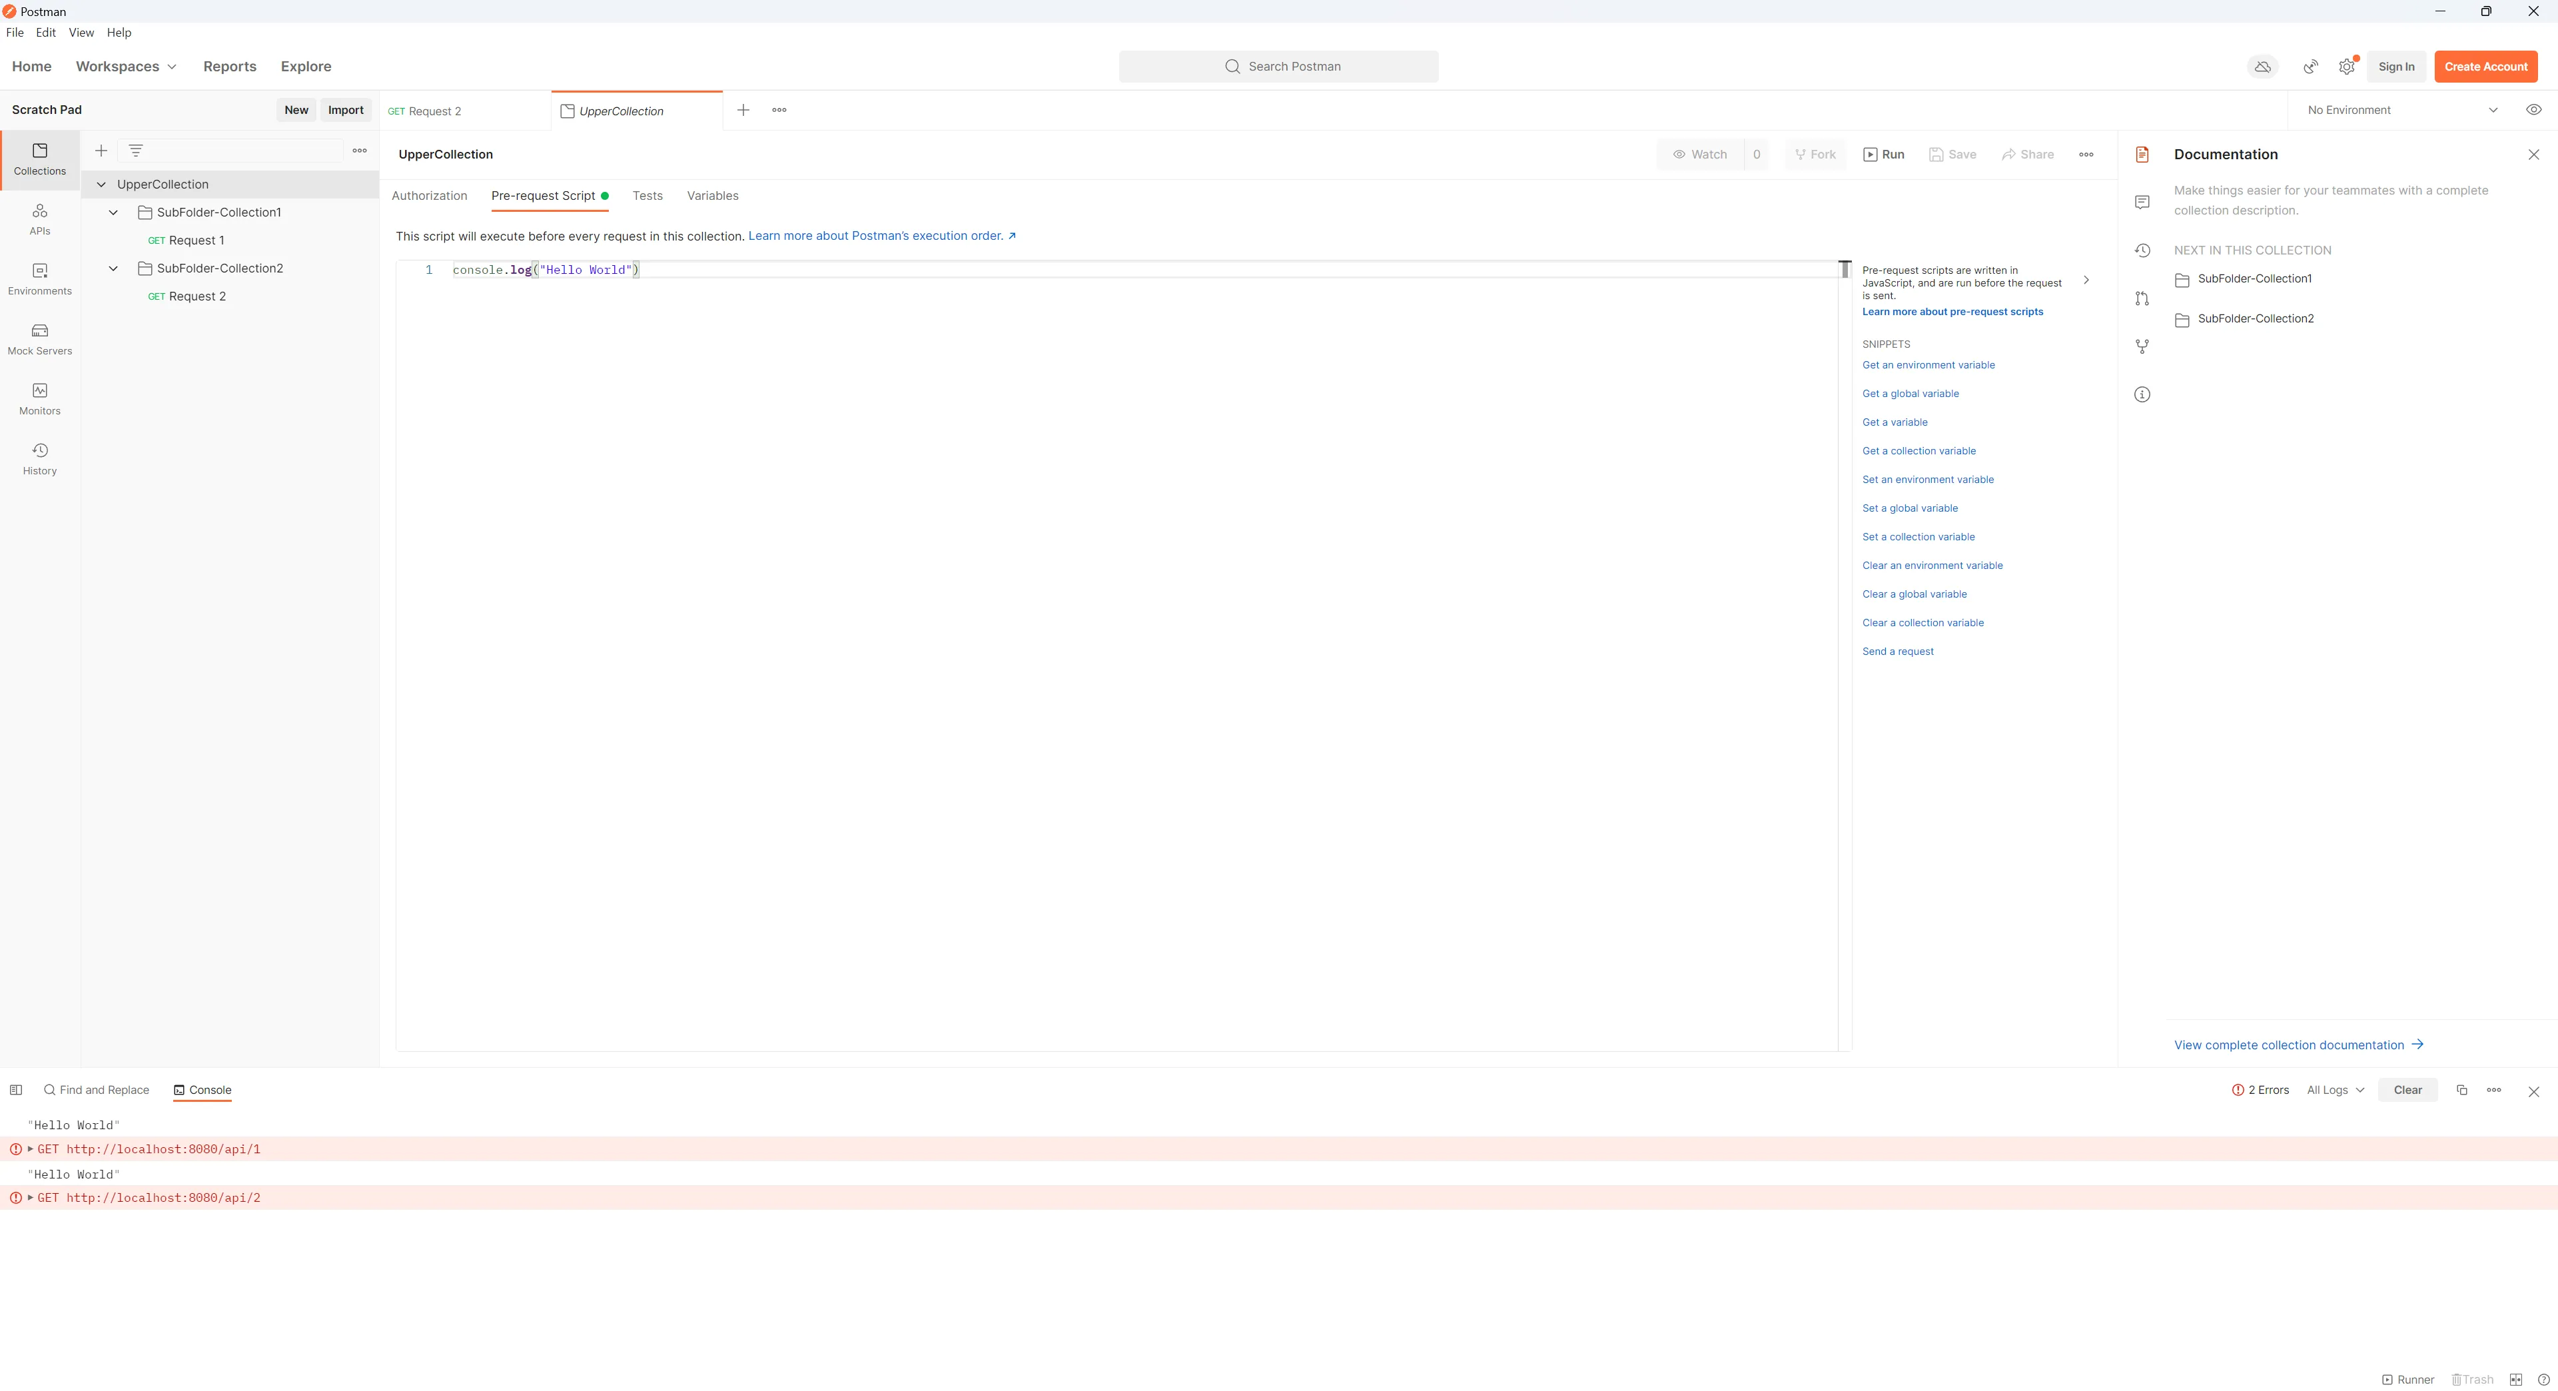Click the Search Postman input field
The width and height of the screenshot is (2558, 1391).
tap(1279, 67)
